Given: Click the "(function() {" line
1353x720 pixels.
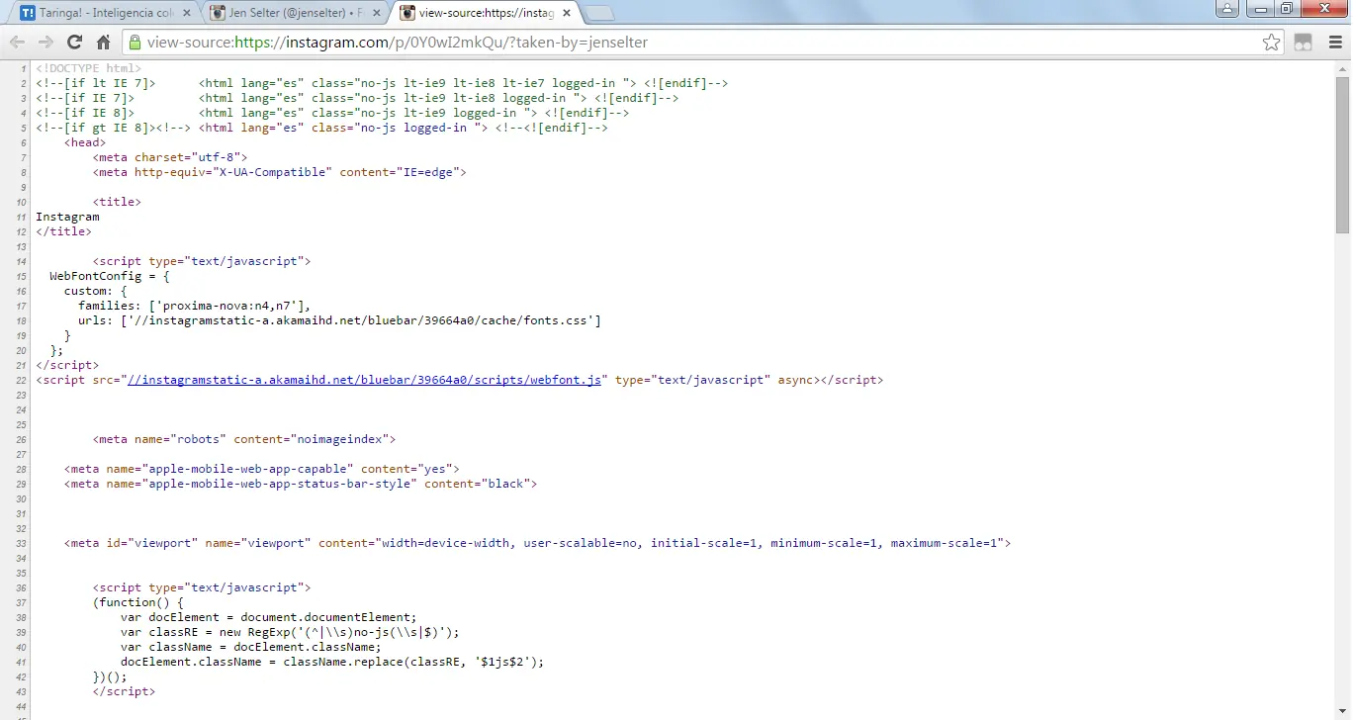Looking at the screenshot, I should point(138,602).
